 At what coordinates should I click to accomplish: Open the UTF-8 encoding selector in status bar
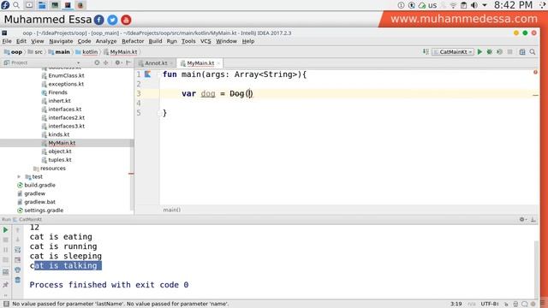coord(489,304)
